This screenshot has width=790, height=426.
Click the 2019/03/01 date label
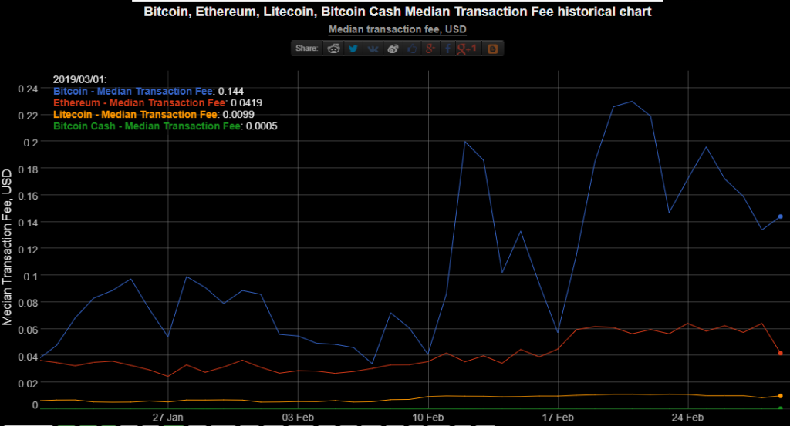click(79, 79)
